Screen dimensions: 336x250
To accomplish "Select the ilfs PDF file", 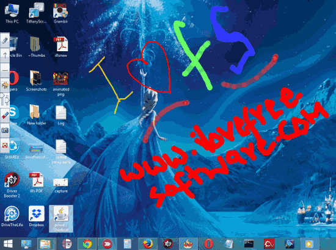I will 37,183.
